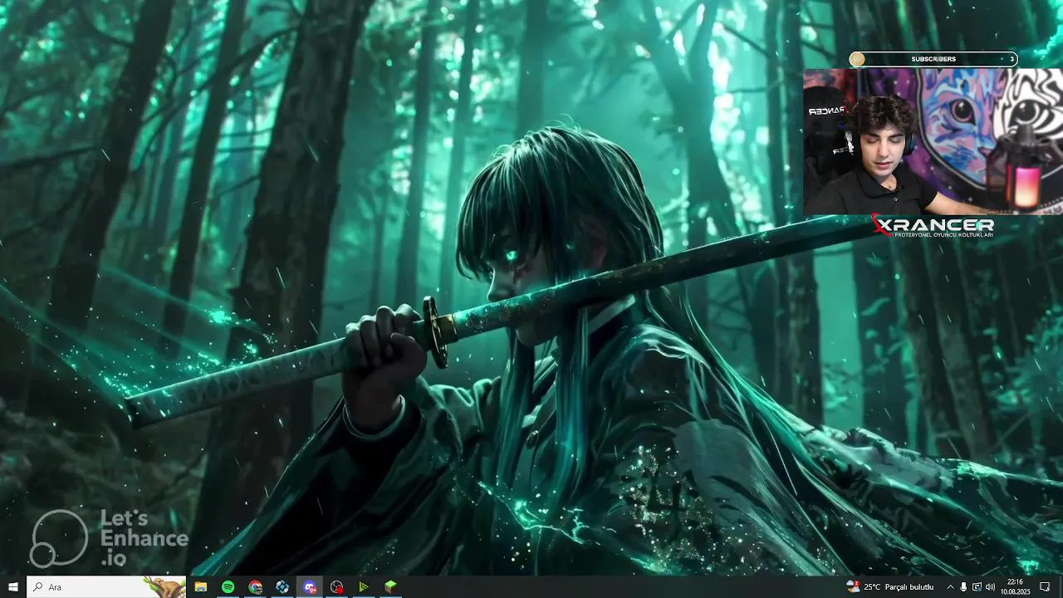The width and height of the screenshot is (1063, 598).
Task: Open the notification action center
Action: point(1045,587)
